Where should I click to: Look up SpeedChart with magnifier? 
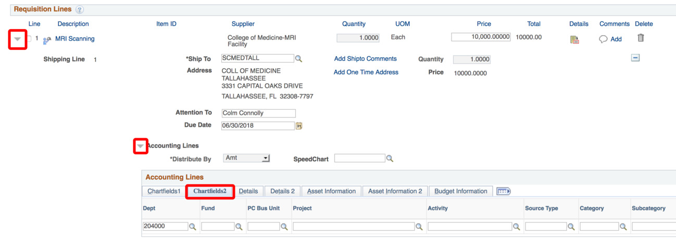pyautogui.click(x=390, y=158)
